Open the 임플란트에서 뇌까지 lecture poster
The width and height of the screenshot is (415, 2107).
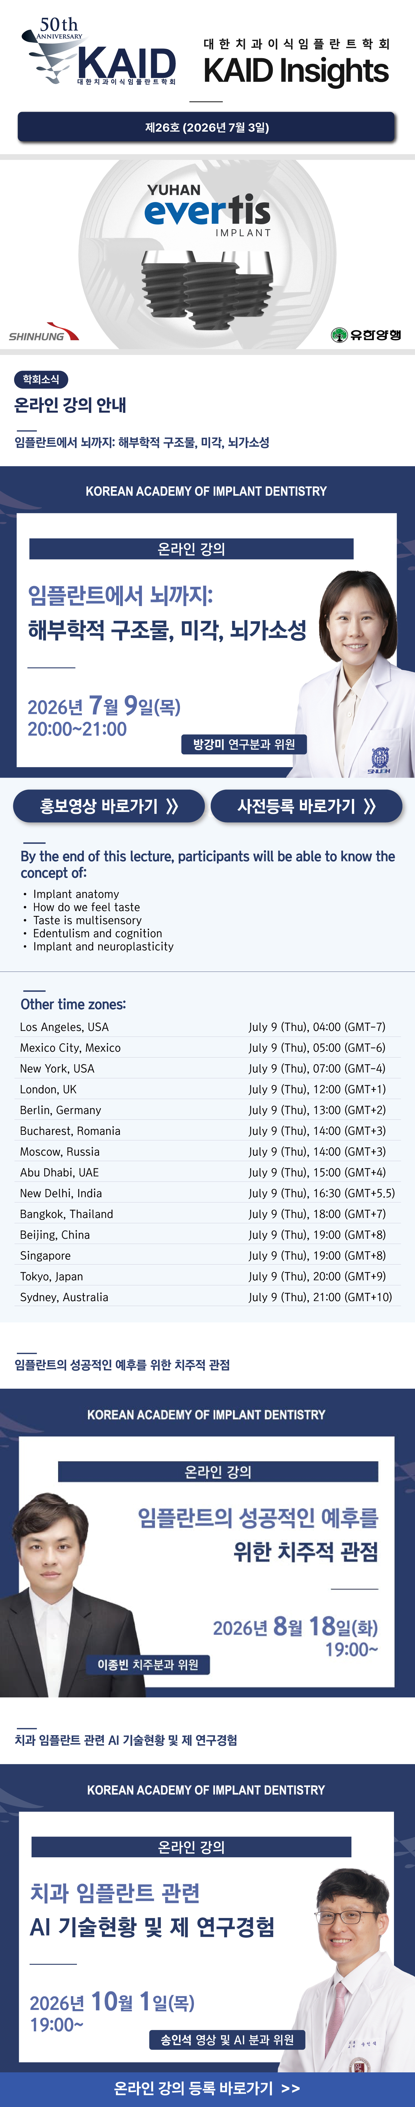pos(207,622)
